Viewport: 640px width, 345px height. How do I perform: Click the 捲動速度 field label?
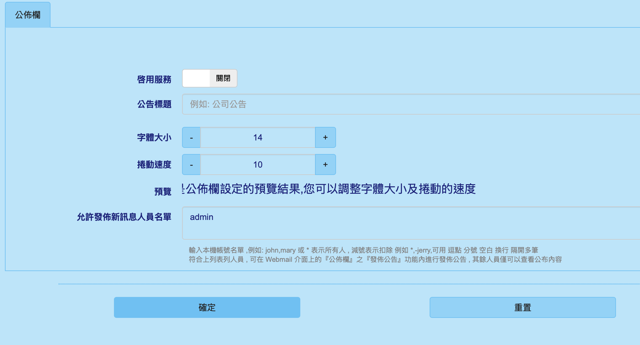tap(155, 164)
